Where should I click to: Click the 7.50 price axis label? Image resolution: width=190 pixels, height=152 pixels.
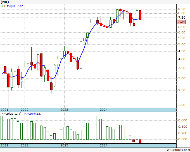(x=182, y=18)
